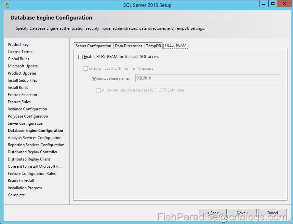This screenshot has width=293, height=224.
Task: Maximize the SQL Server 2016 Setup window
Action: (273, 4)
